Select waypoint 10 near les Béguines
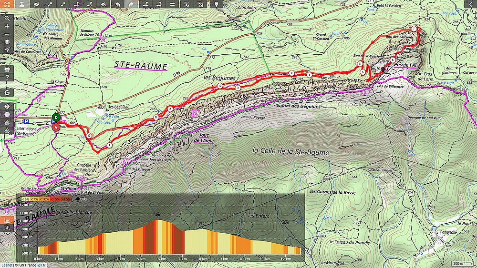Screen dimensions: 477x268 pyautogui.click(x=220, y=86)
